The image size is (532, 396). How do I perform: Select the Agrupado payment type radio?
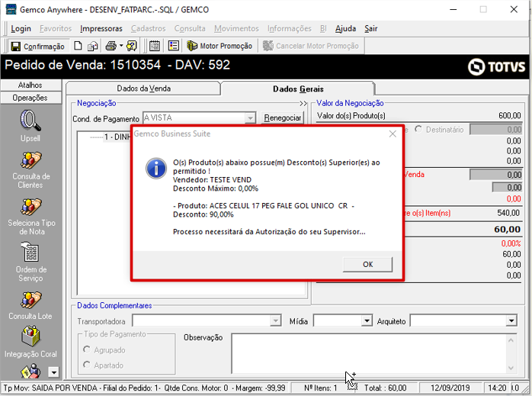click(x=87, y=349)
